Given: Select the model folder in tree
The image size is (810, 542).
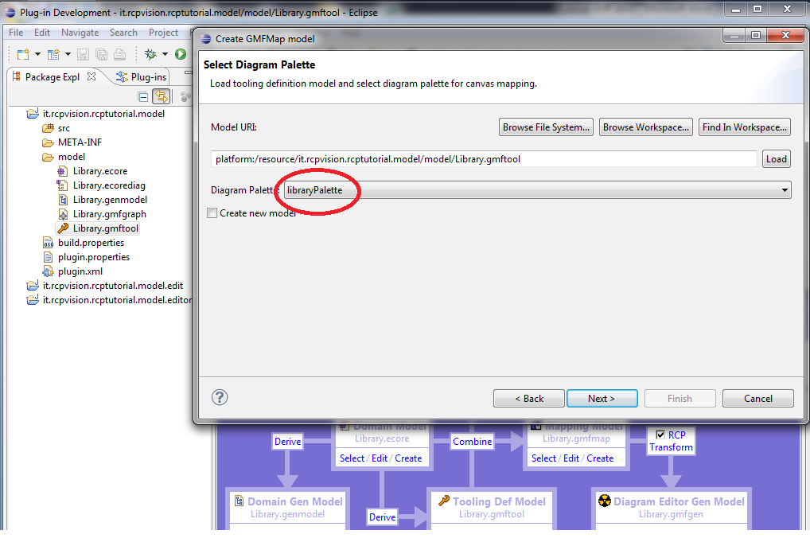Looking at the screenshot, I should click(x=72, y=157).
